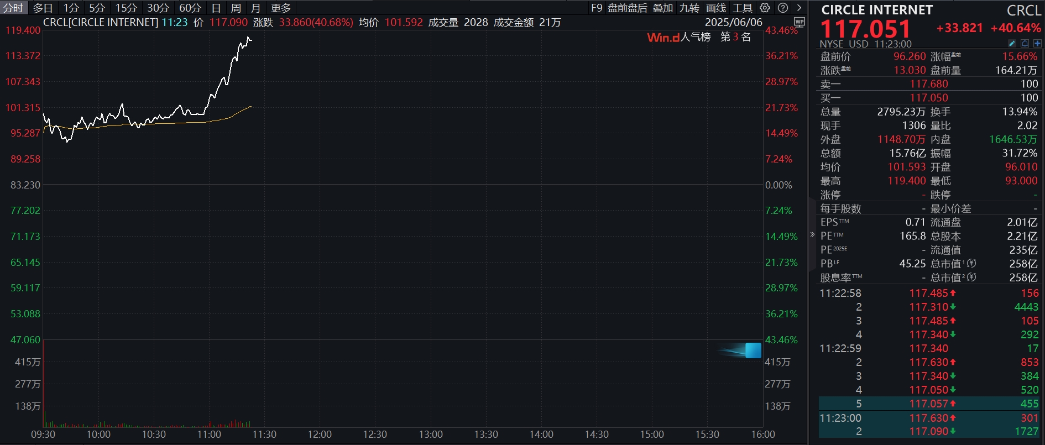
Task: Toggle the 叠加 overlay option
Action: [663, 8]
